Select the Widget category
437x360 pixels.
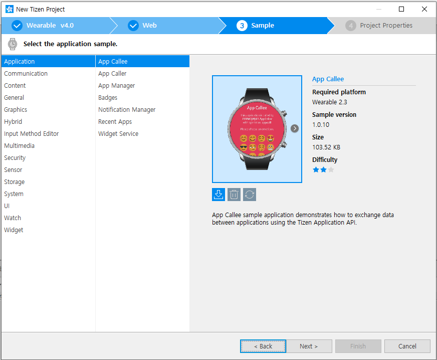point(48,230)
